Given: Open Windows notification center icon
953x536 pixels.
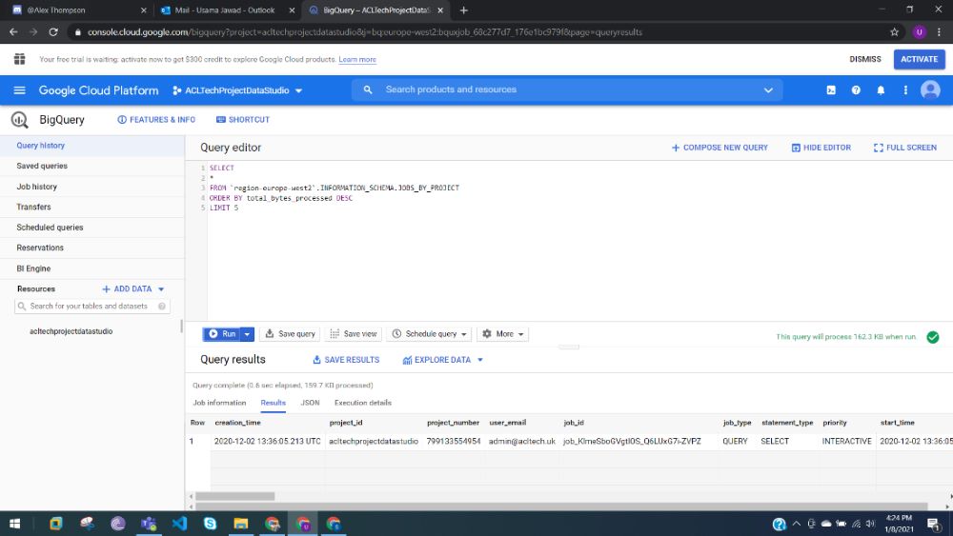Looking at the screenshot, I should point(934,524).
